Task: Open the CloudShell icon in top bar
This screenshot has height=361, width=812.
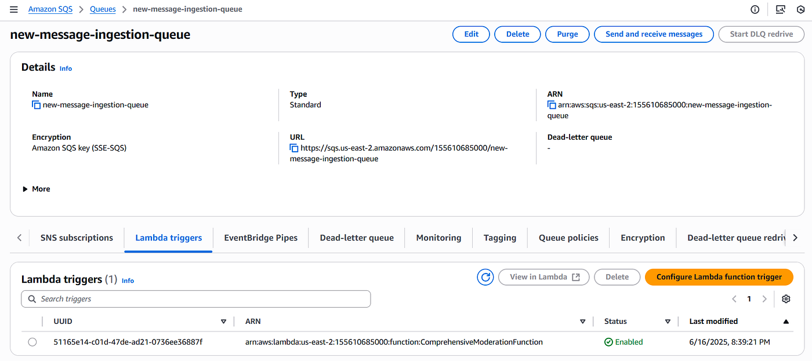Action: pos(781,9)
